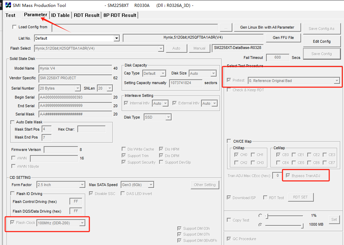Toggle Dis Write Cache checkbox
Screen dimensions: 344x245
point(124,149)
